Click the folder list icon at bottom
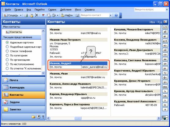 click(33, 117)
